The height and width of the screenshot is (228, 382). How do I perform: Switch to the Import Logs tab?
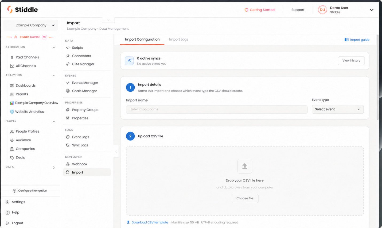point(178,40)
